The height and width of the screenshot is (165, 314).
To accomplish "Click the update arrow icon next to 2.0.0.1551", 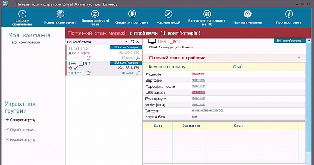I will pyautogui.click(x=88, y=73).
